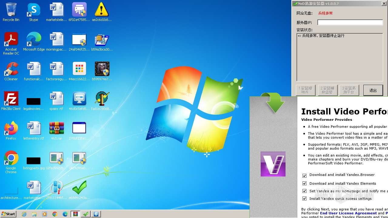Select the 24af046f25 executable icon

coord(79,42)
